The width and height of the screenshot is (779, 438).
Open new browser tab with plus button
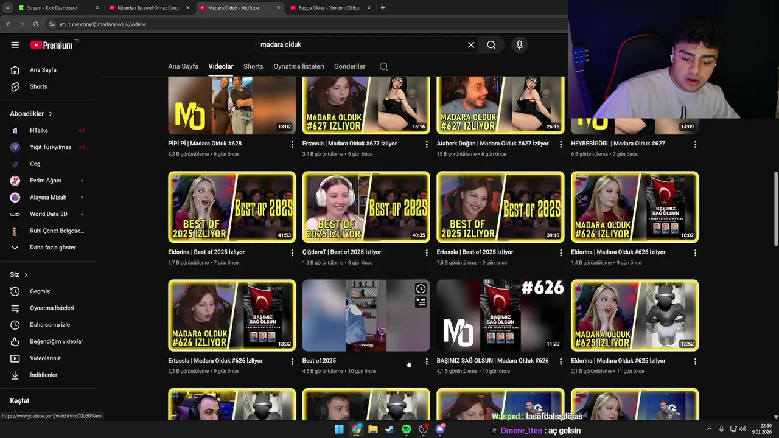[x=382, y=8]
